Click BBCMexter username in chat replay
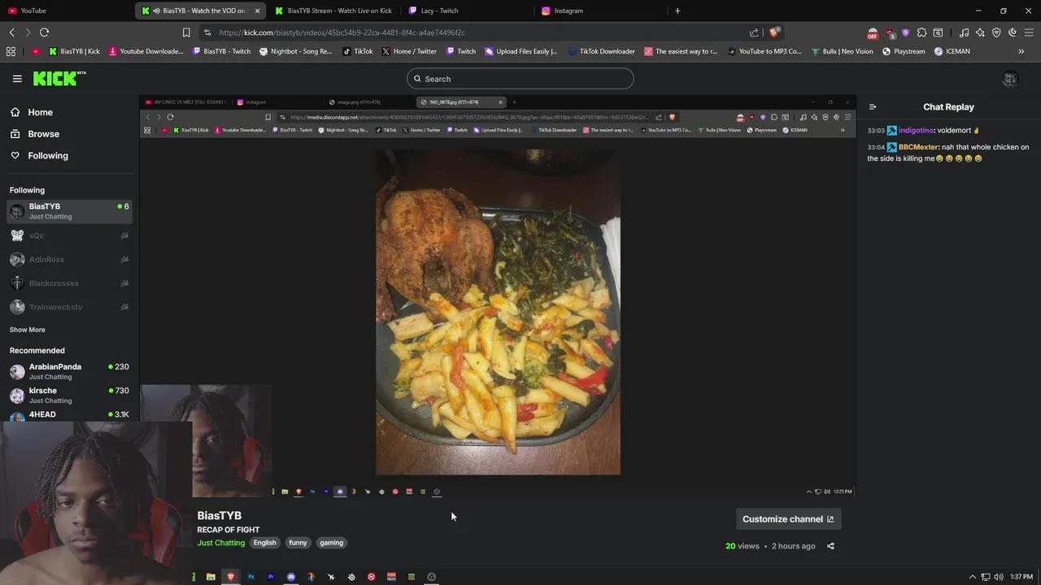 point(918,147)
